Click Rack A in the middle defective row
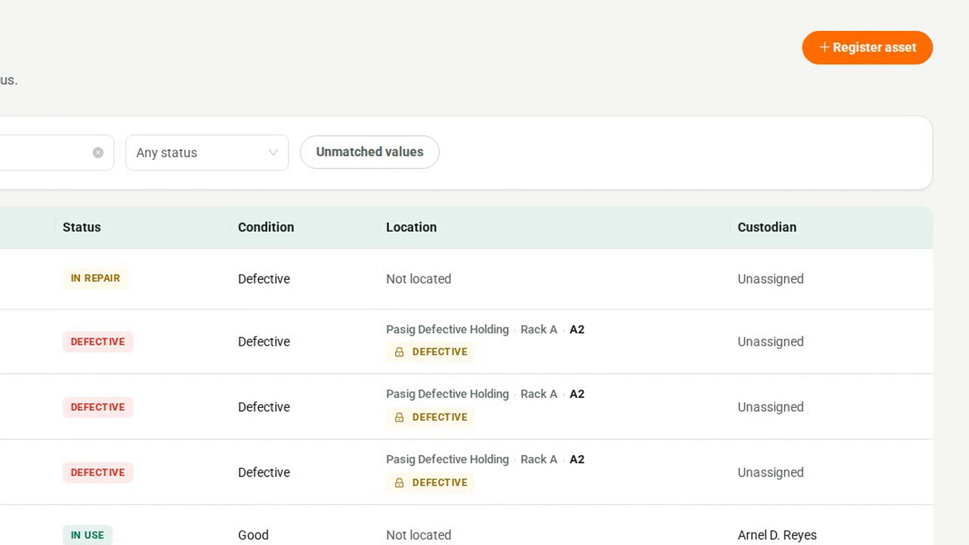969x545 pixels. (x=539, y=394)
